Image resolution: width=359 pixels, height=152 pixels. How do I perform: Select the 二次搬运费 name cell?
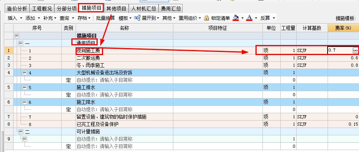coord(124,58)
